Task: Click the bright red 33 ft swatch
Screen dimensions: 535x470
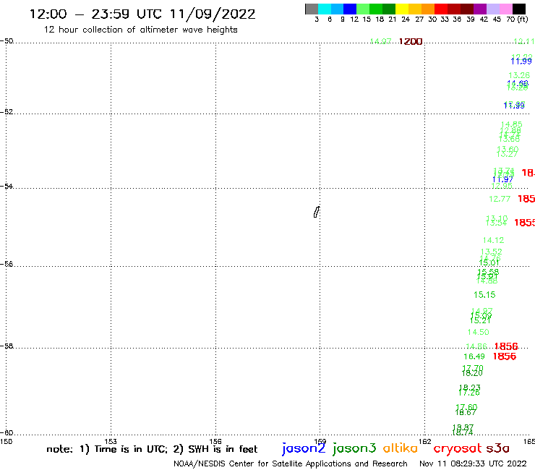Action: [441, 9]
